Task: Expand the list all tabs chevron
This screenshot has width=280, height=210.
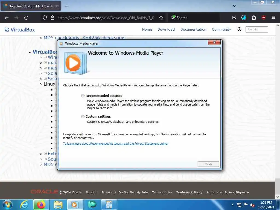Action: 235,6
